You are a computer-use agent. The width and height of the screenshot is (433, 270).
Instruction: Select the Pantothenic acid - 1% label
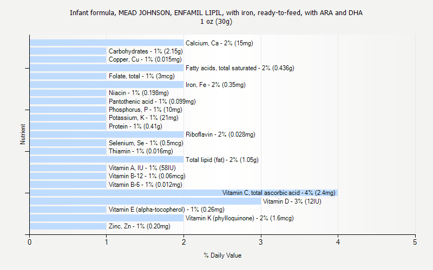138,102
